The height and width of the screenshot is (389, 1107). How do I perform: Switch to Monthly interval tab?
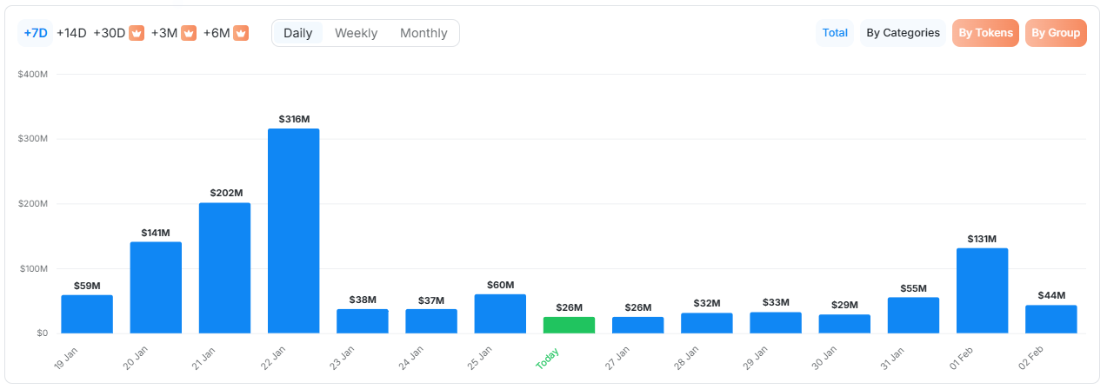click(x=423, y=33)
